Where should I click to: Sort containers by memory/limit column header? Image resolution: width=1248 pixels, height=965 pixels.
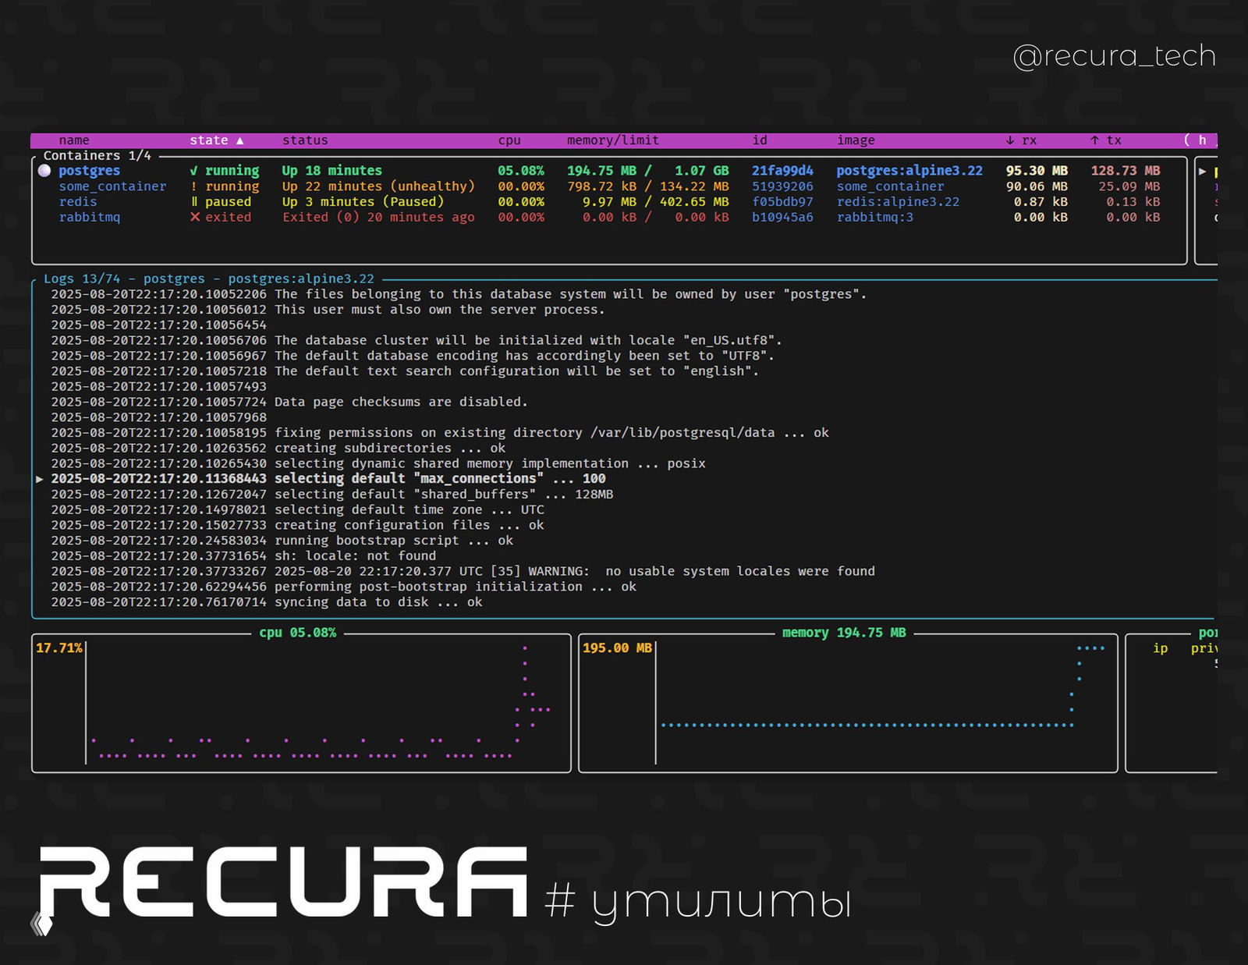pyautogui.click(x=612, y=140)
